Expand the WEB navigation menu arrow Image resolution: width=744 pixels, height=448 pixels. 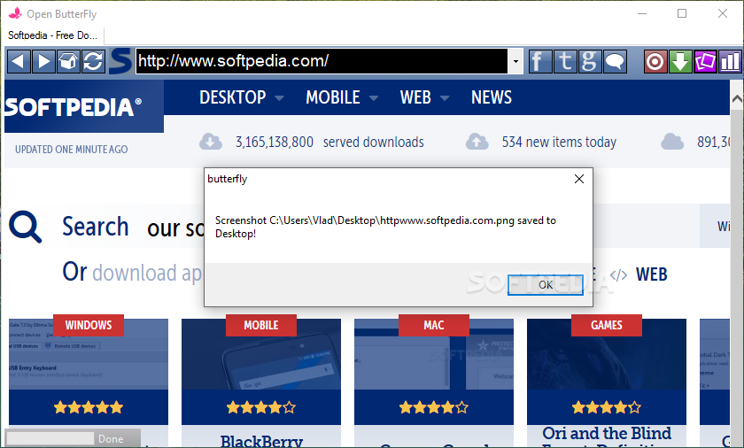[445, 98]
